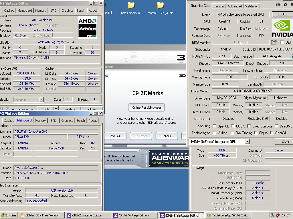Click the GPU Name field 'NVIDIA GeForce2 Integrated GPU'
293x219 pixels.
(241, 15)
